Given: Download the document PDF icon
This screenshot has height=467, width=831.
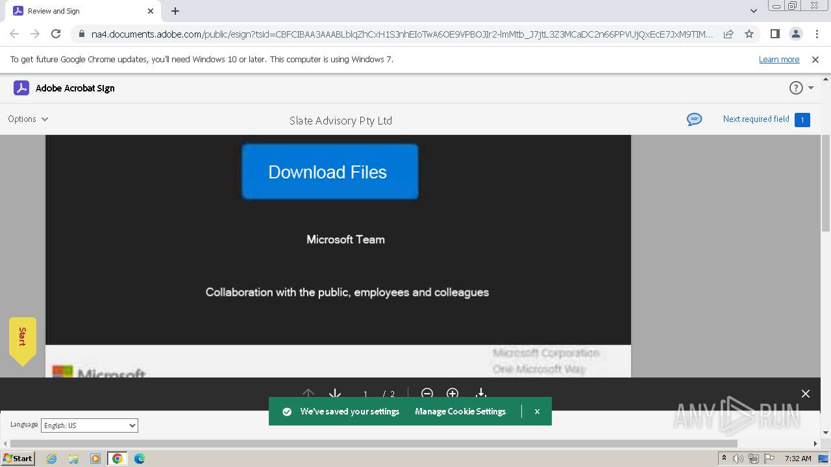Looking at the screenshot, I should (481, 393).
